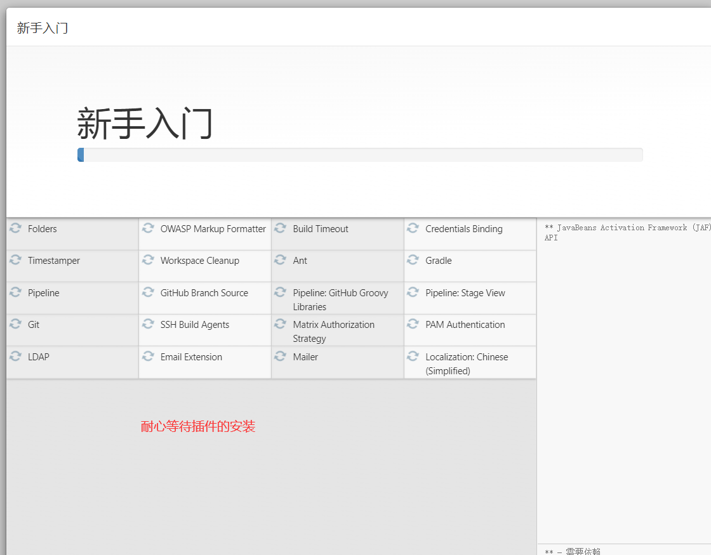Click the JavaBeans Activation Framework log entry
This screenshot has height=555, width=711.
point(628,232)
